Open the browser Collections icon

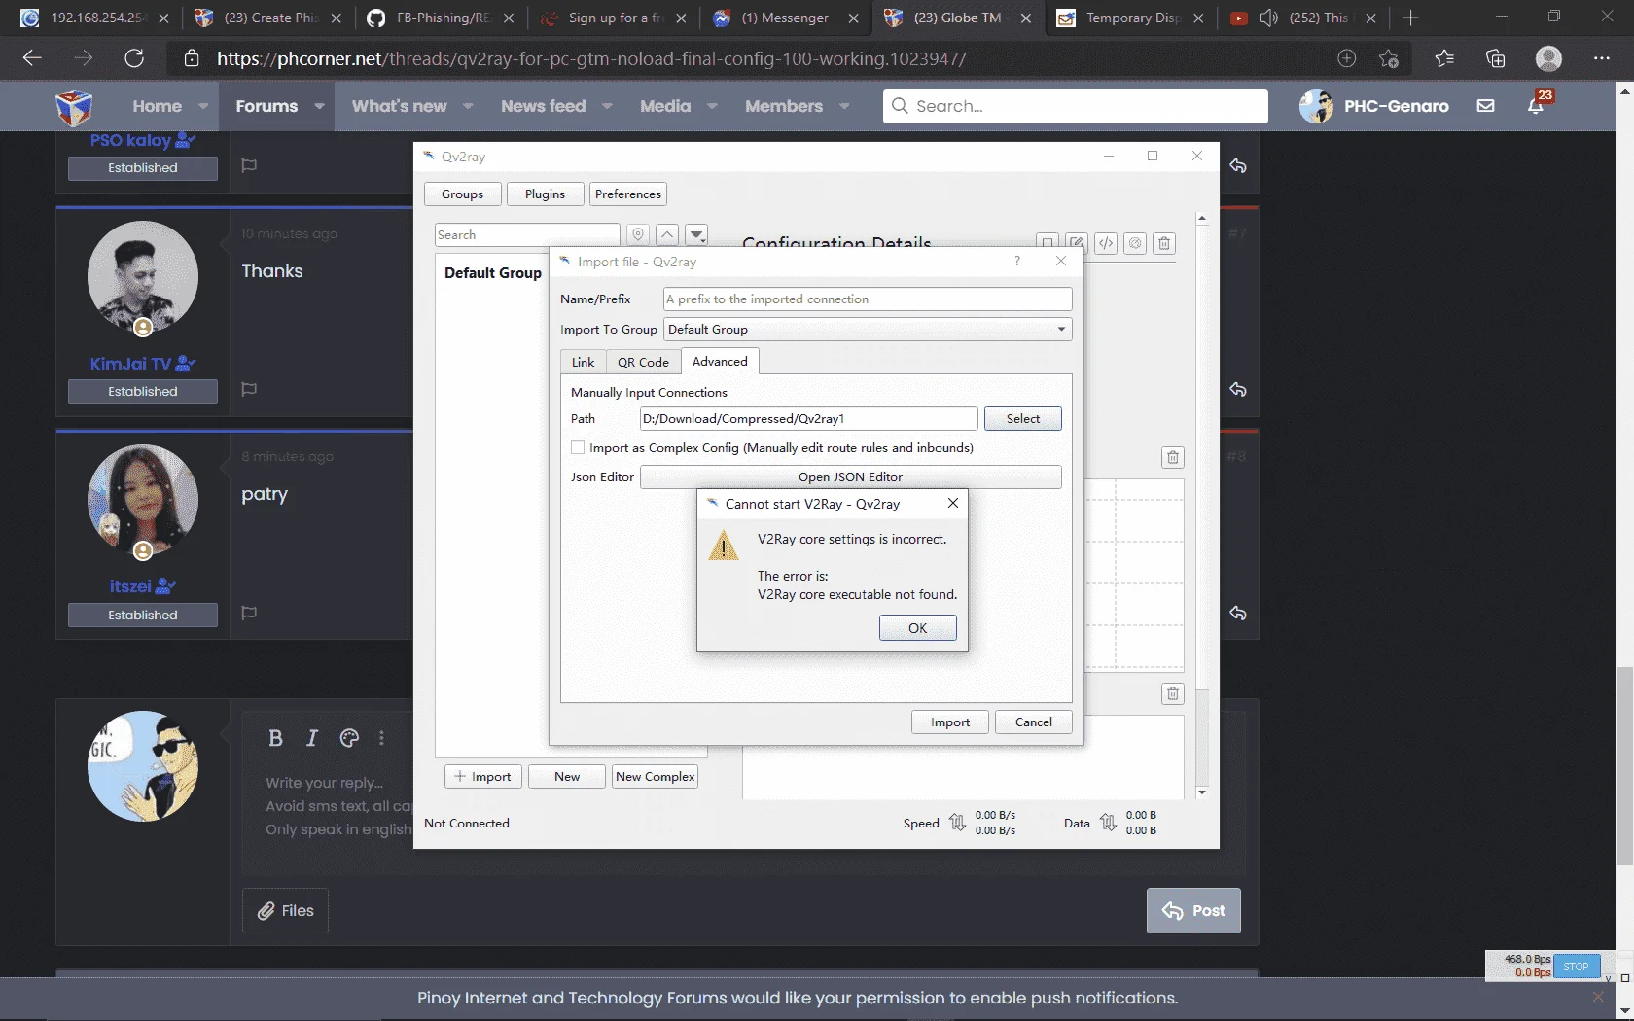pyautogui.click(x=1496, y=58)
